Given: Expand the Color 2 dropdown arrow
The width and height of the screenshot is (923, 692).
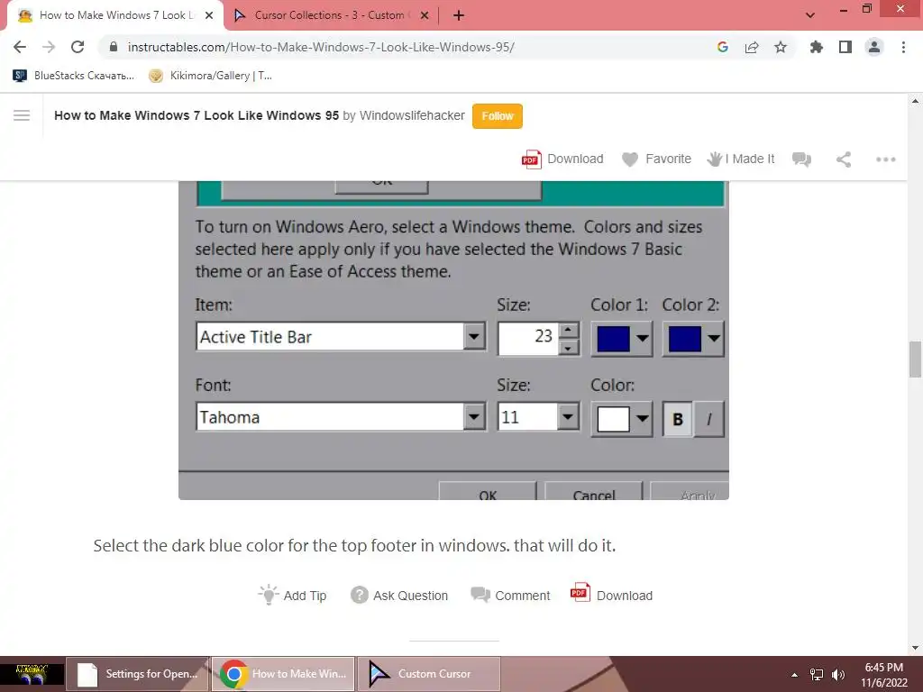Looking at the screenshot, I should [x=714, y=339].
